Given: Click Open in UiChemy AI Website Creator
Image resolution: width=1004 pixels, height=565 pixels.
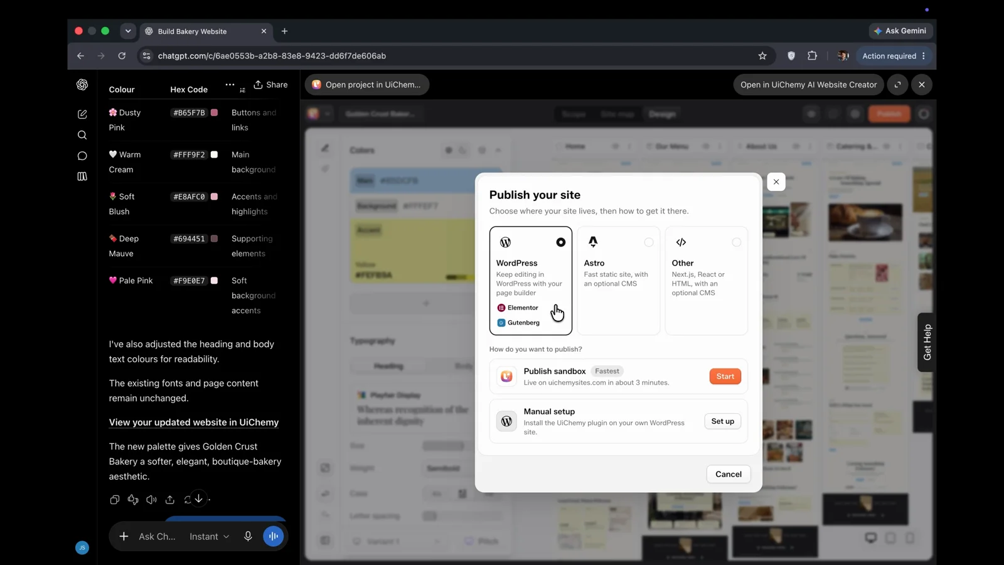Looking at the screenshot, I should pyautogui.click(x=808, y=85).
